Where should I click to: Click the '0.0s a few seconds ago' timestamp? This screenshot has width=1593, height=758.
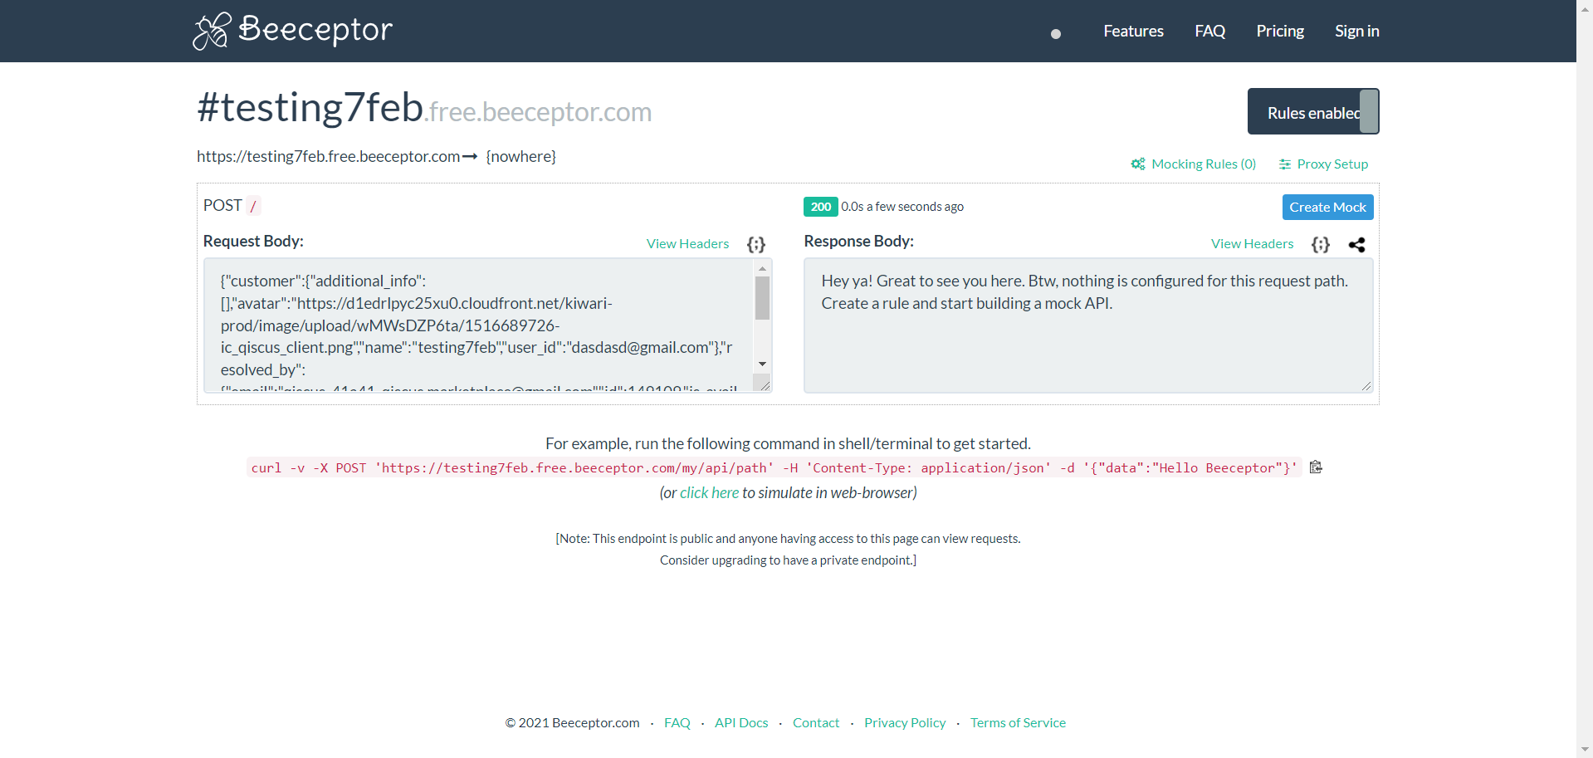click(902, 207)
